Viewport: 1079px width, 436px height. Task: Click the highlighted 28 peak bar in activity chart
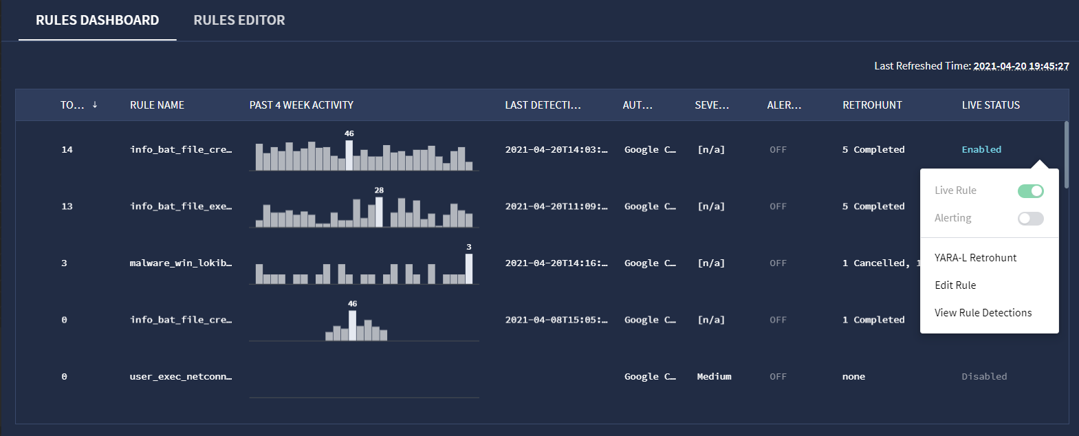point(379,212)
